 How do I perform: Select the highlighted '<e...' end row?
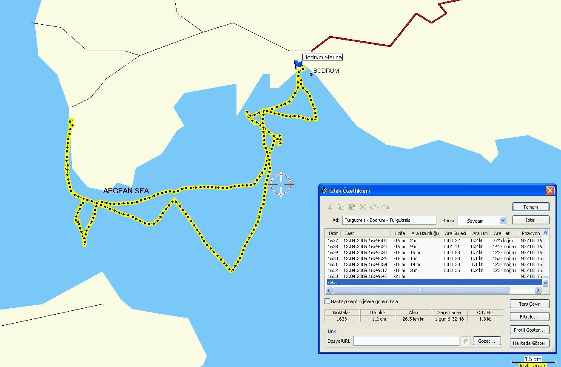pos(434,282)
